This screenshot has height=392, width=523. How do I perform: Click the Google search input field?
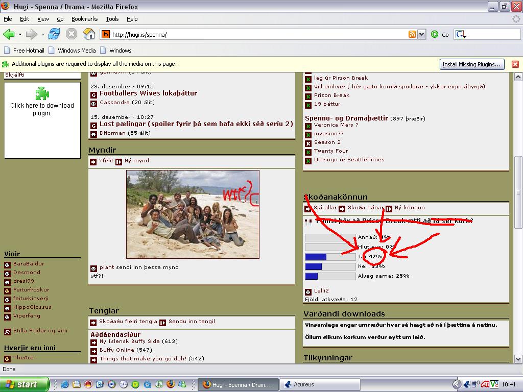[x=493, y=34]
